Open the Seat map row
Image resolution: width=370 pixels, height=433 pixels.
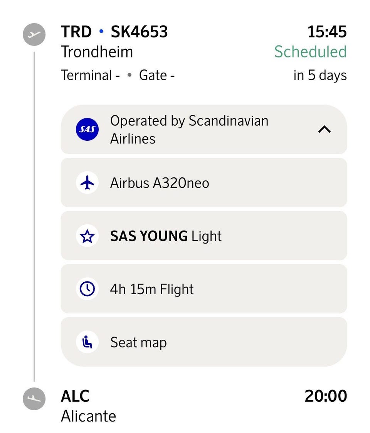click(x=204, y=342)
